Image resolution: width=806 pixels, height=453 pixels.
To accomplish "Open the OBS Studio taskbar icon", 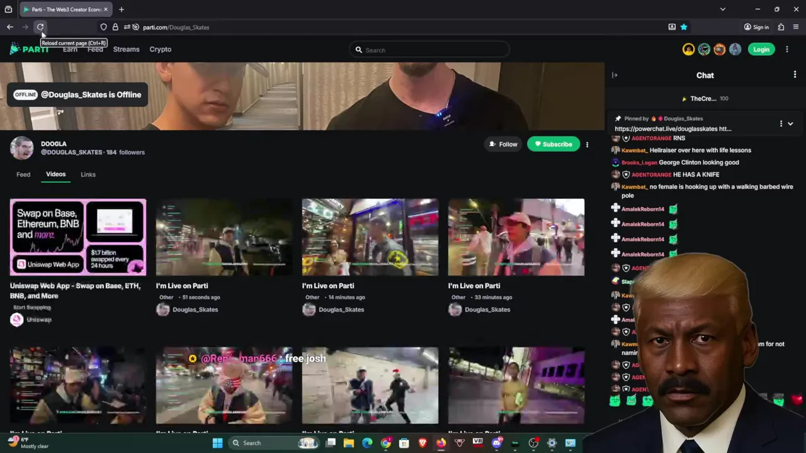I will pyautogui.click(x=533, y=443).
